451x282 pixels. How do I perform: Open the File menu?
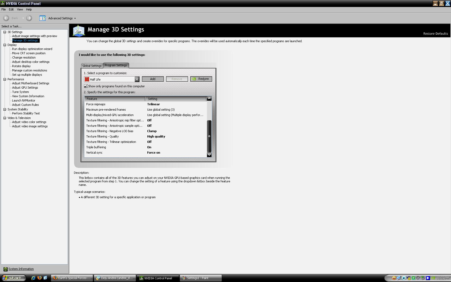(x=3, y=9)
